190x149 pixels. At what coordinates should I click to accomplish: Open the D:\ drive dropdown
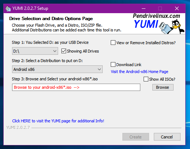pos(35,51)
